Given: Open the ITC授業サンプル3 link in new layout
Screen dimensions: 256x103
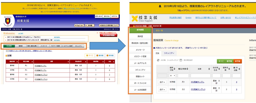Looking at the screenshot, I should (x=198, y=90).
